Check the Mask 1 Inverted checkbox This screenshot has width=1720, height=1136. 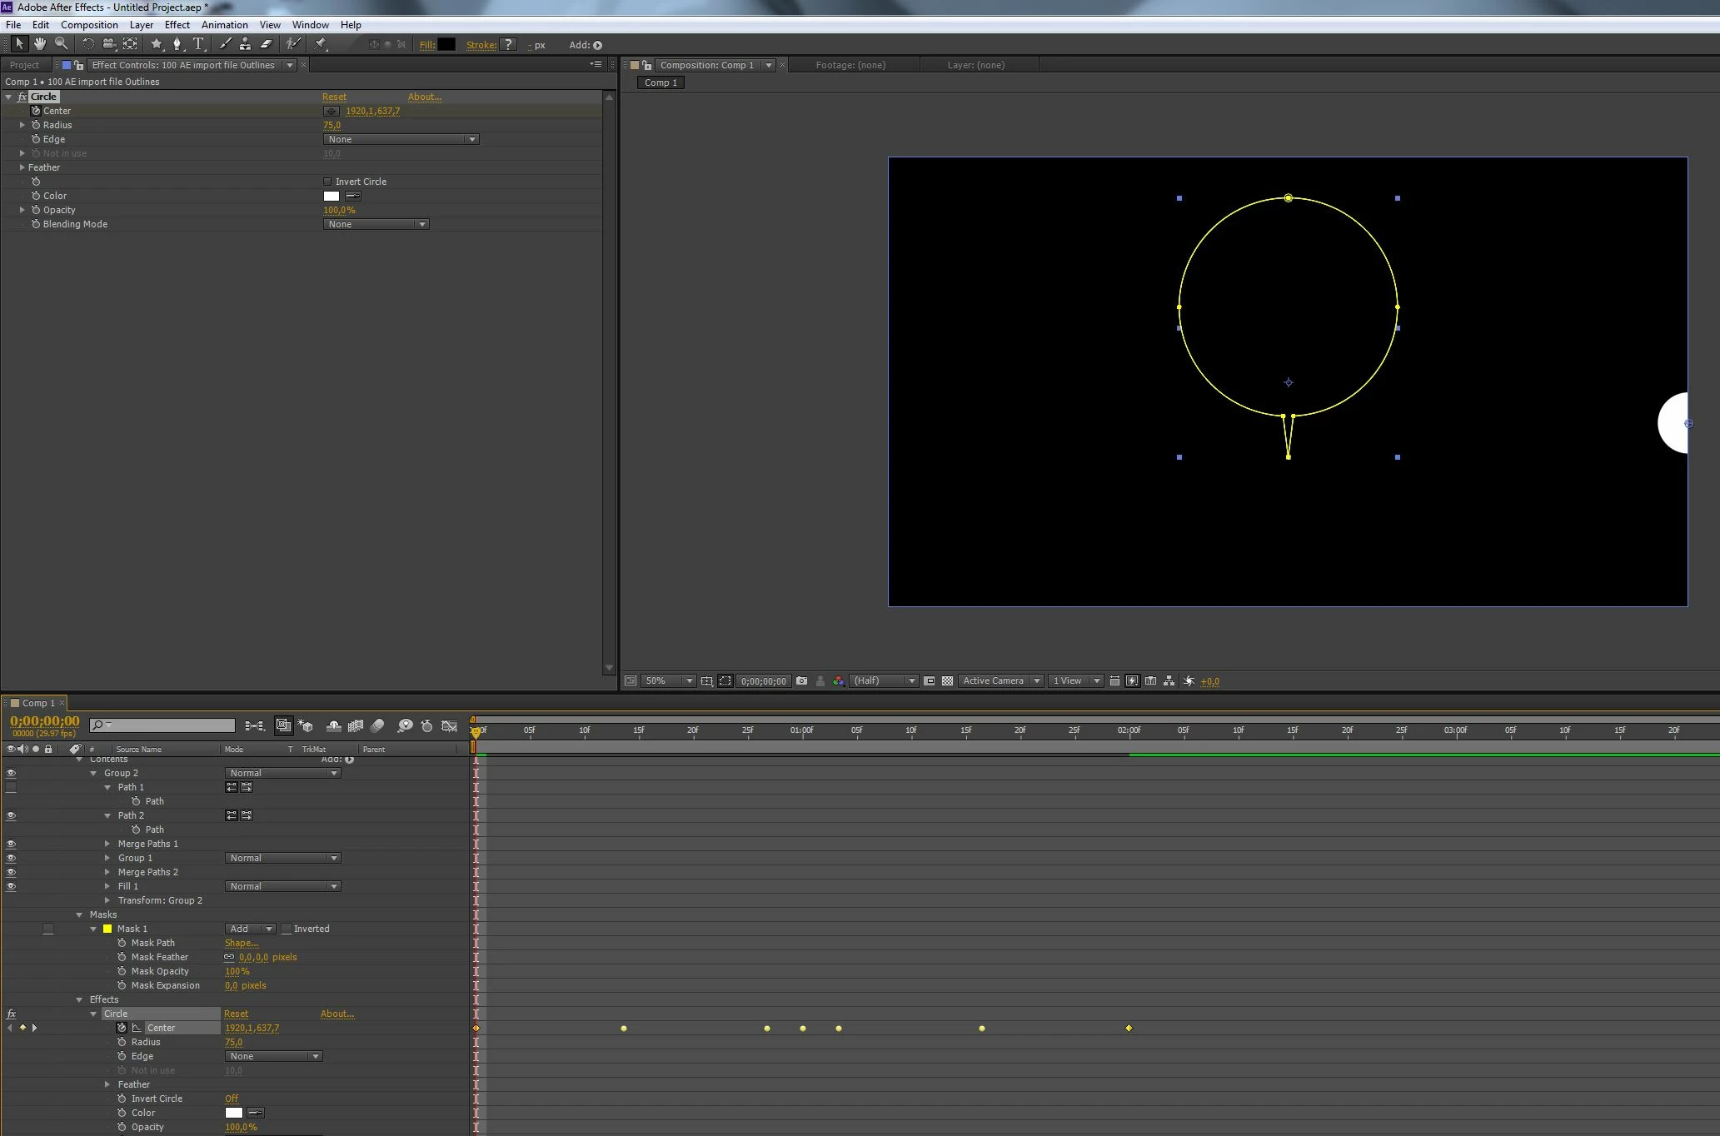coord(287,929)
